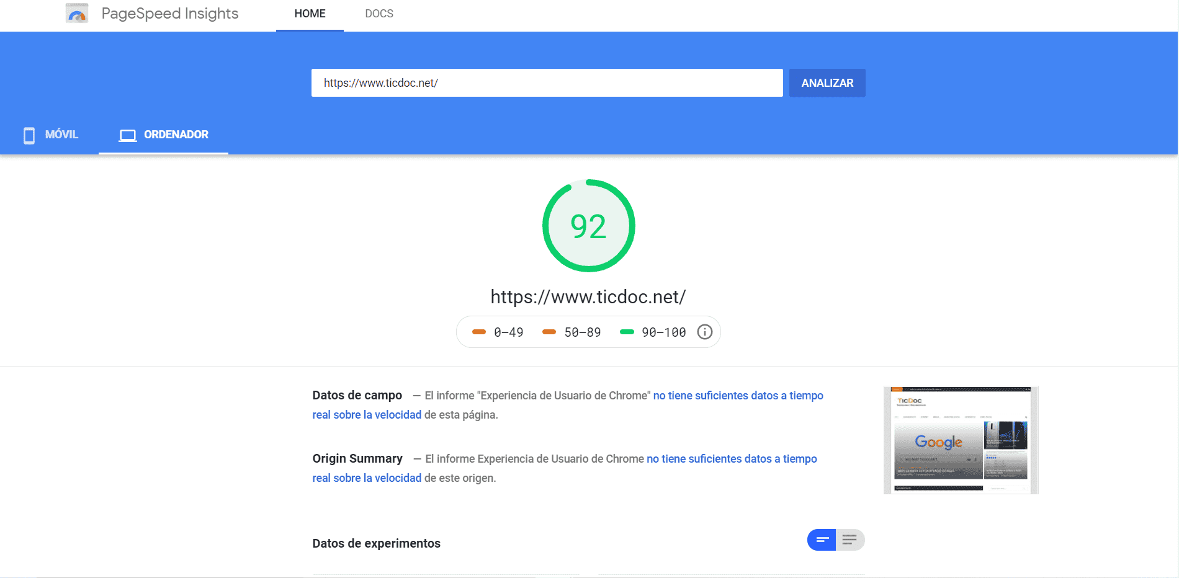Open the PageSpeed Insights title link
The height and width of the screenshot is (578, 1179).
[x=169, y=13]
